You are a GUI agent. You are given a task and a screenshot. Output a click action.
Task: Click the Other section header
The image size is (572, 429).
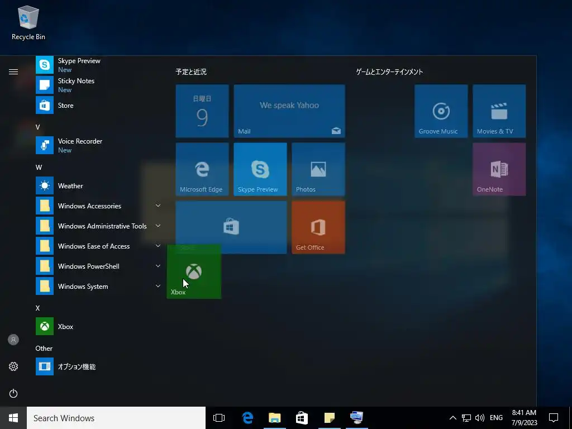pos(44,349)
